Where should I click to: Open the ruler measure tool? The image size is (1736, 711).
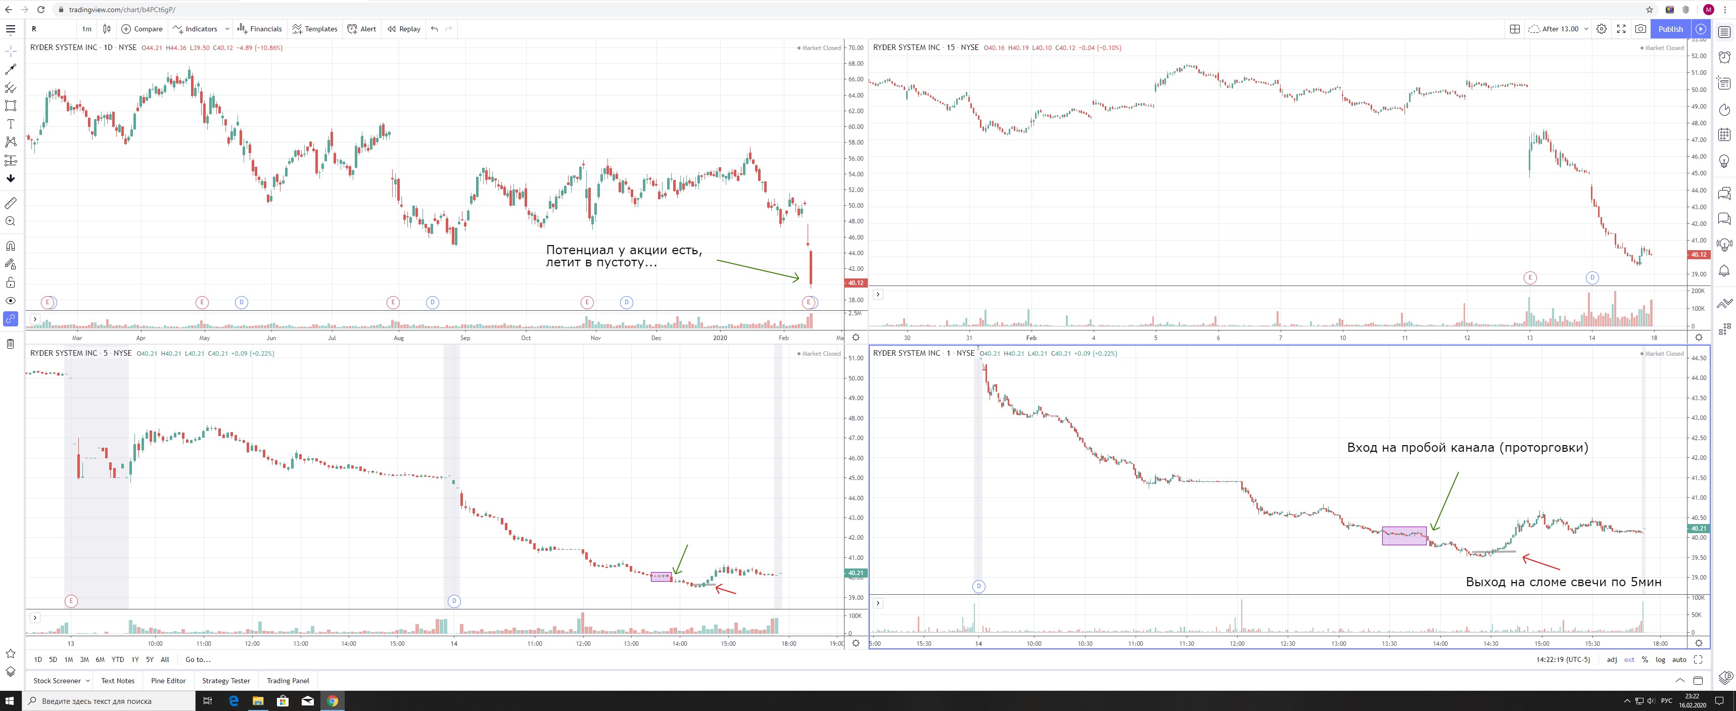point(11,203)
